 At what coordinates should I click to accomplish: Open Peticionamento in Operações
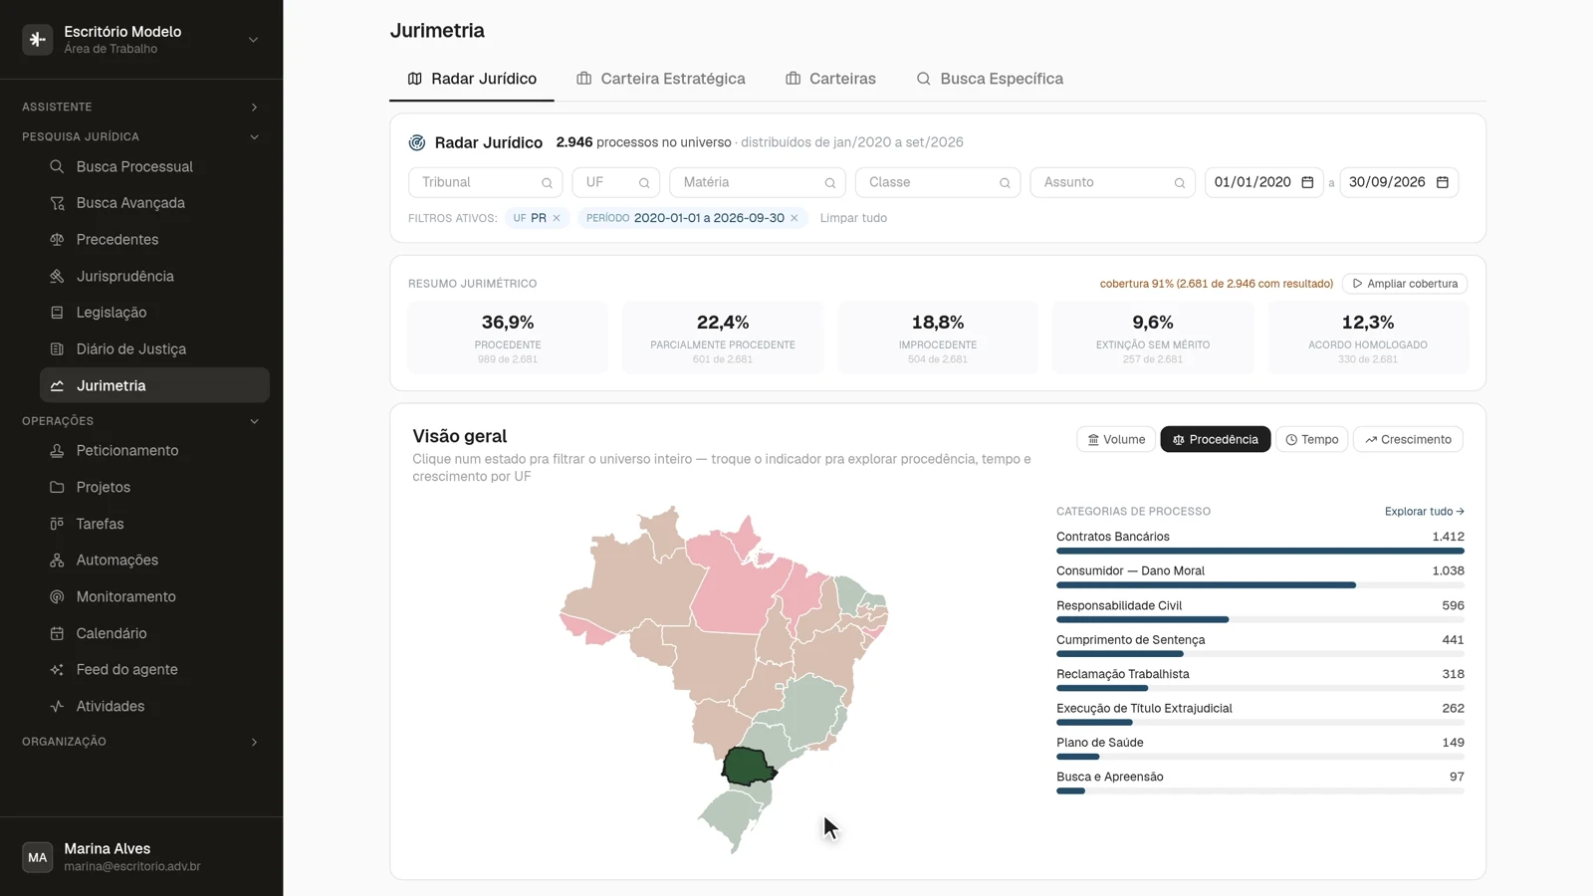pyautogui.click(x=154, y=451)
